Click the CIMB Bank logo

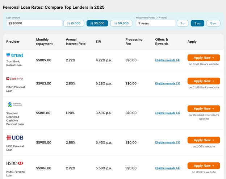point(15,79)
